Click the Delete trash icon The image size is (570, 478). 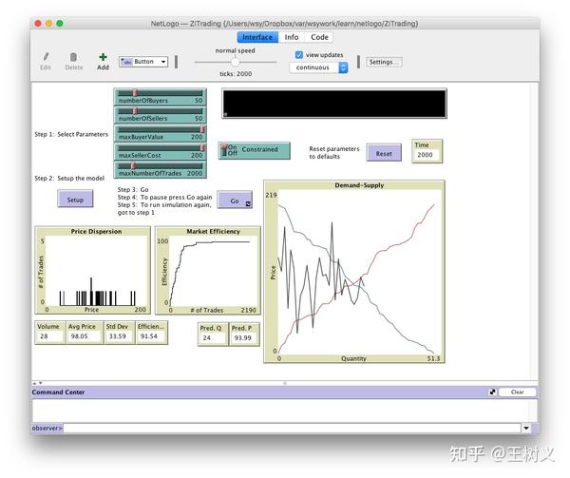[x=73, y=57]
